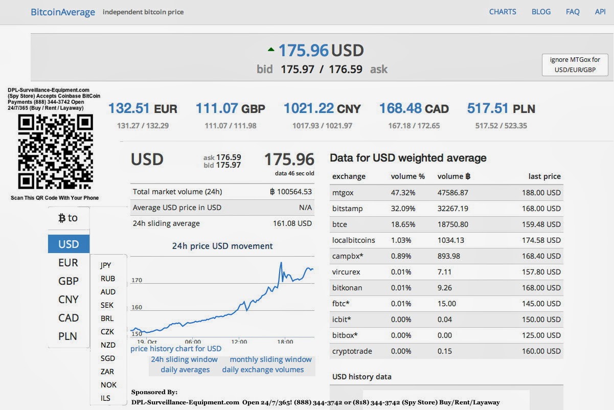The image size is (614, 410).
Task: Click the bitstamp exchange row name
Action: (x=348, y=209)
